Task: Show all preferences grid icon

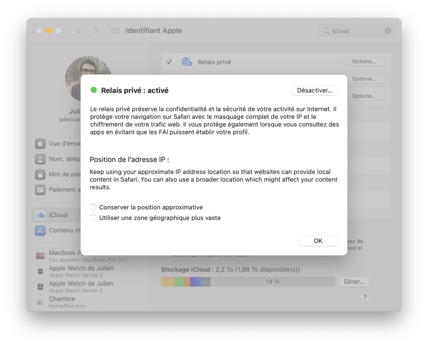Action: click(x=115, y=31)
